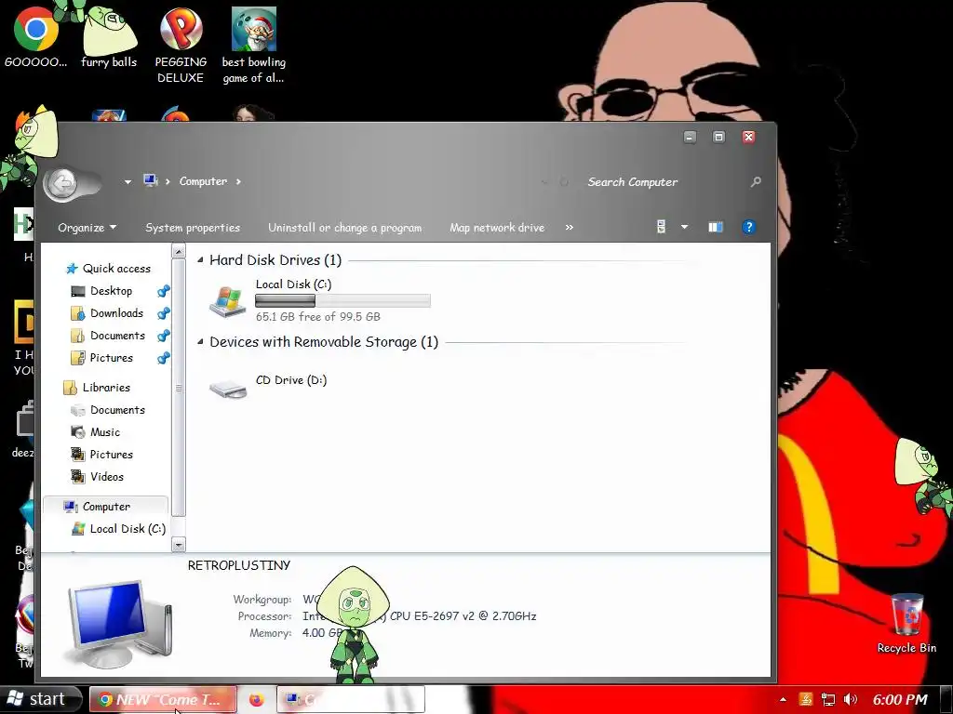The image size is (953, 714).
Task: Go back with the Explorer back arrow
Action: [x=62, y=183]
